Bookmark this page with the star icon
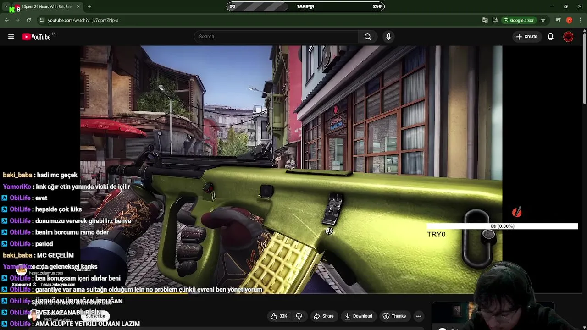587x330 pixels. [543, 20]
